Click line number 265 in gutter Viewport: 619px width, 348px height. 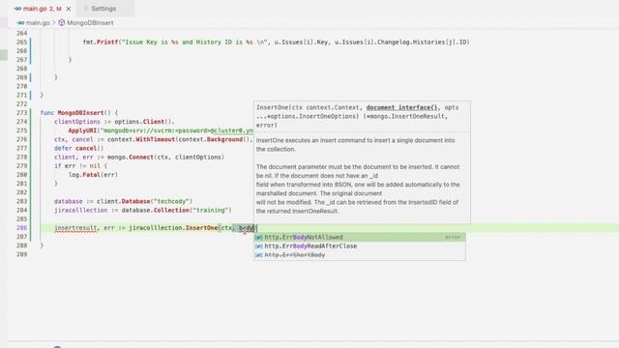(21, 42)
